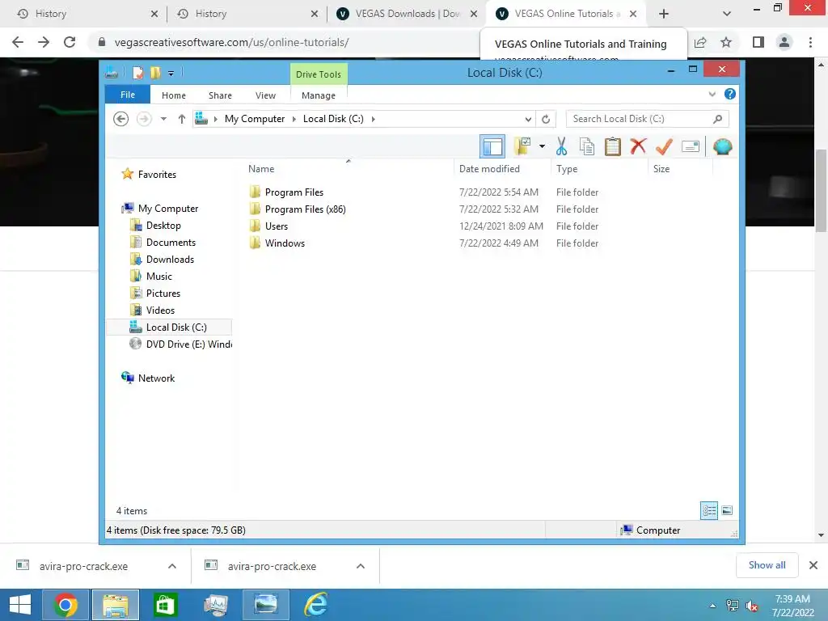Go up one level with Up arrow
Viewport: 828px width, 621px height.
point(182,119)
